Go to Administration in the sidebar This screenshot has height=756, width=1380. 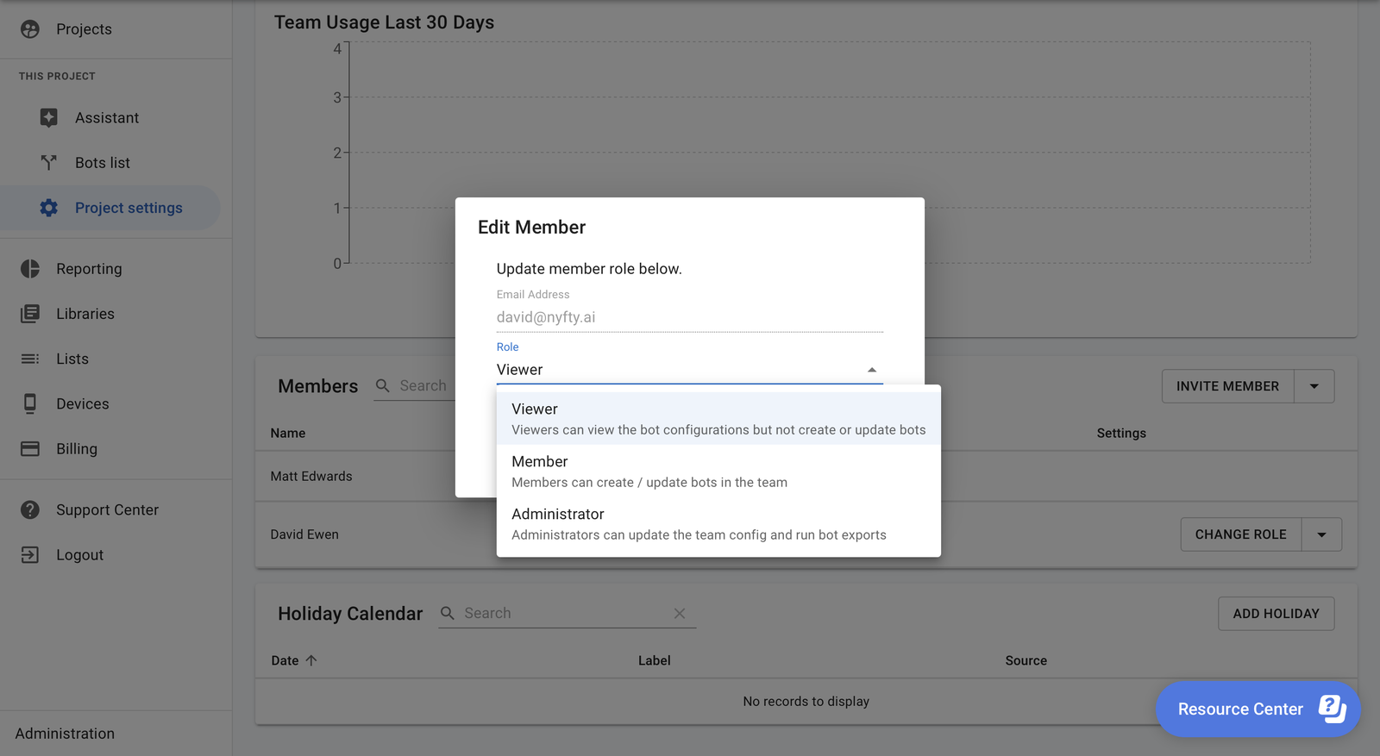point(65,734)
